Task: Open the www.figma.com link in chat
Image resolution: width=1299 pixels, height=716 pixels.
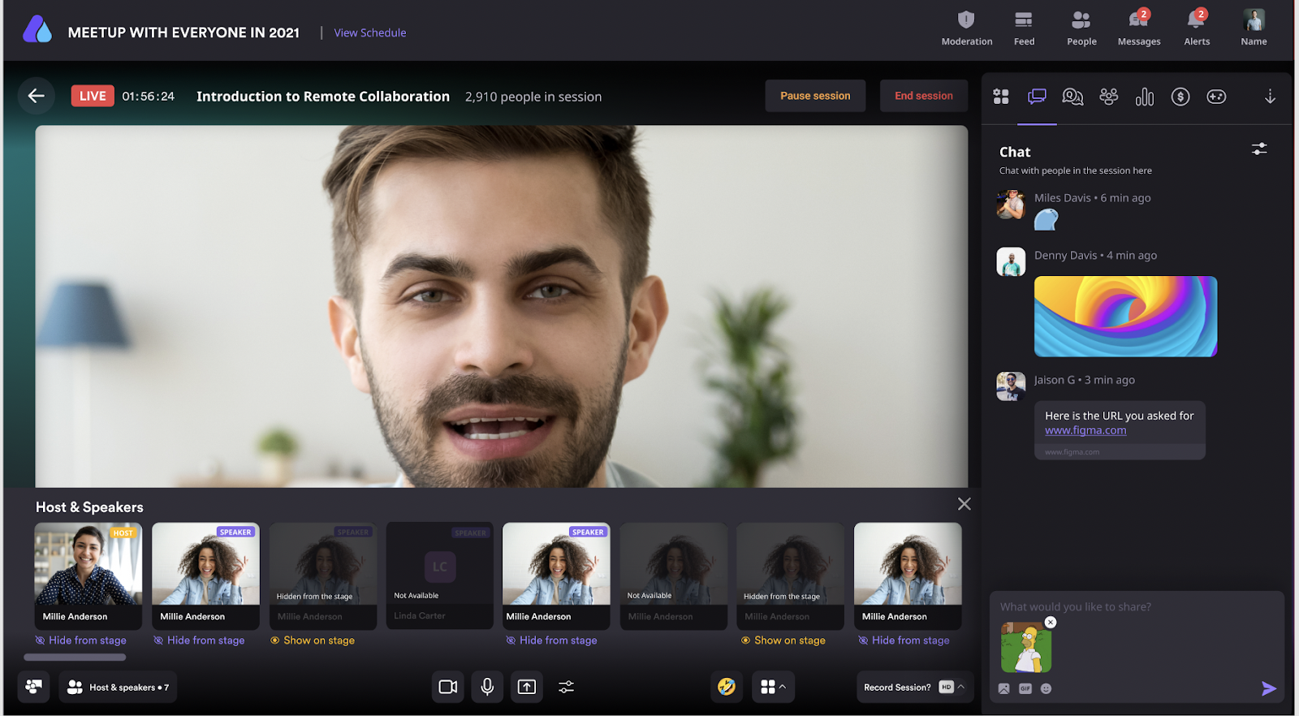Action: pyautogui.click(x=1085, y=430)
